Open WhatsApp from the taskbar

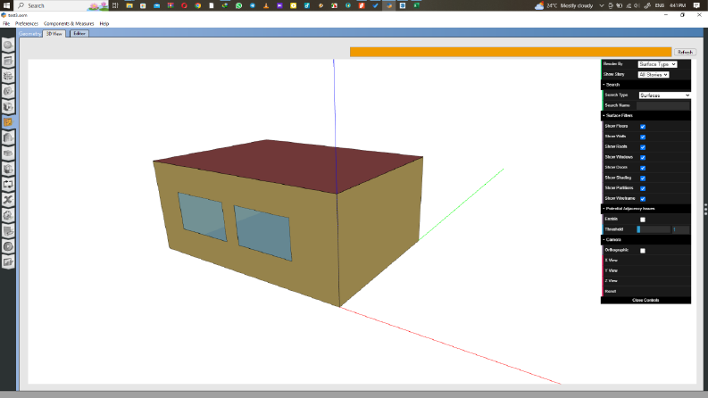pos(239,5)
